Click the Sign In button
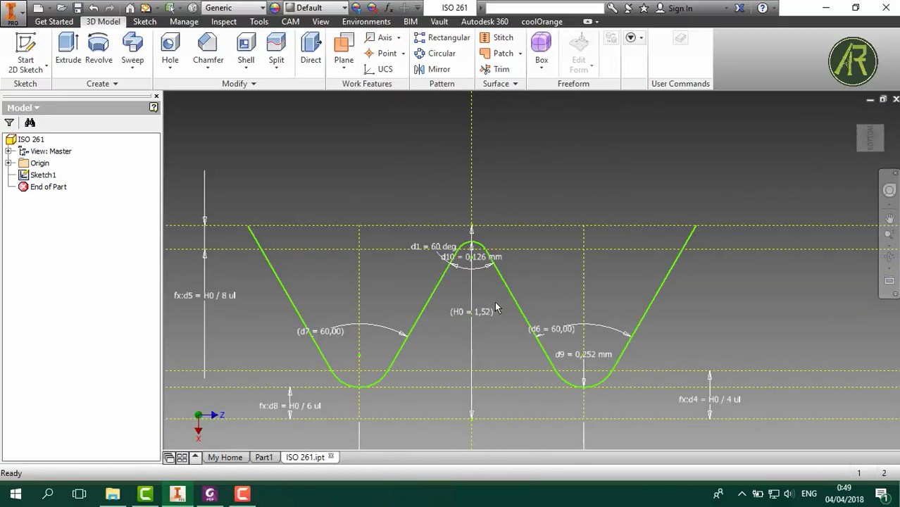This screenshot has width=900, height=507. coord(677,8)
